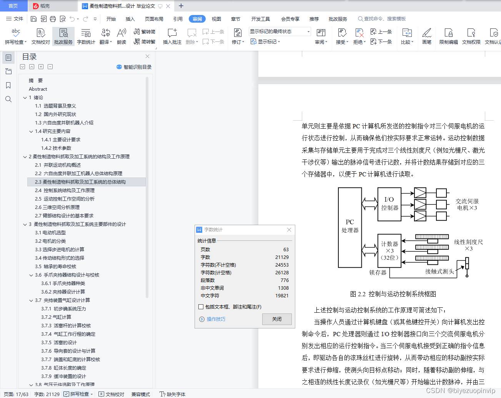The width and height of the screenshot is (501, 398).
Task: Select outline item 2.4 控制系统结构及工作原理
Action: (65, 191)
